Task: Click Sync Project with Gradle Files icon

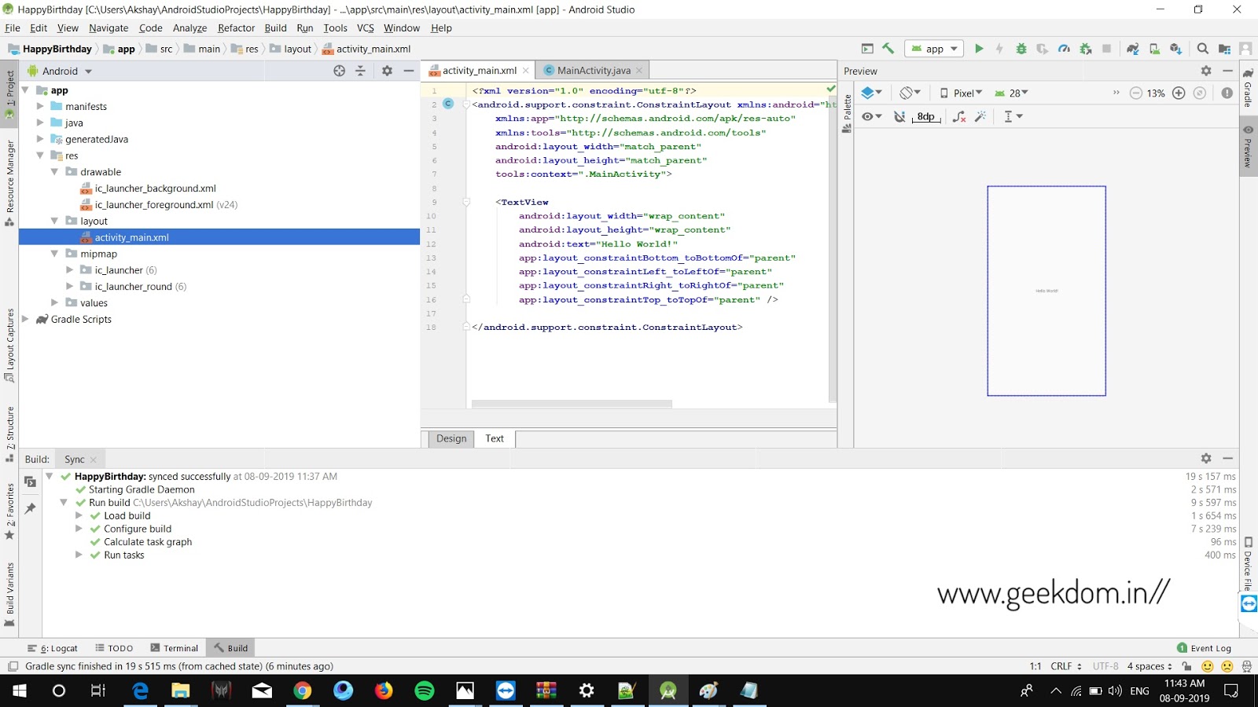Action: [x=1133, y=49]
